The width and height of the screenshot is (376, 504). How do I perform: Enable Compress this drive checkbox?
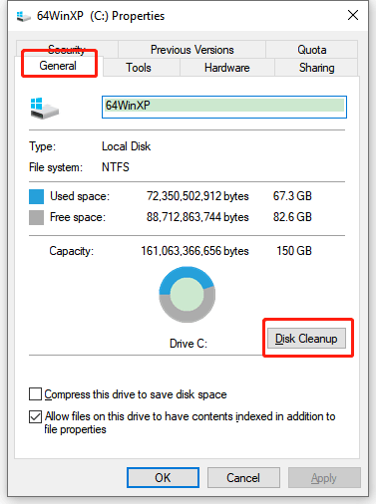tap(35, 394)
